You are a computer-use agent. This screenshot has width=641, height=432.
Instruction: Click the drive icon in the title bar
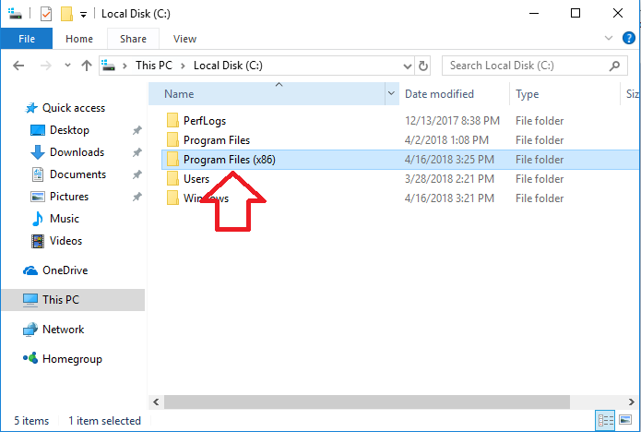click(15, 14)
